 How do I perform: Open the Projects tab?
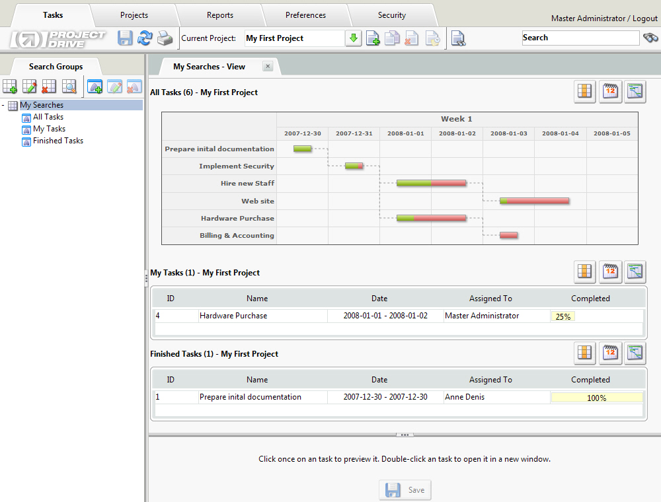(x=134, y=15)
